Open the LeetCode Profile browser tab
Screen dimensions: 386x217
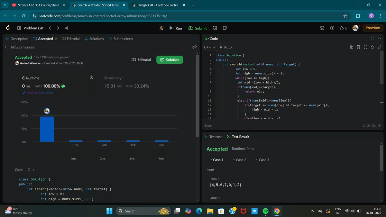[x=158, y=5]
